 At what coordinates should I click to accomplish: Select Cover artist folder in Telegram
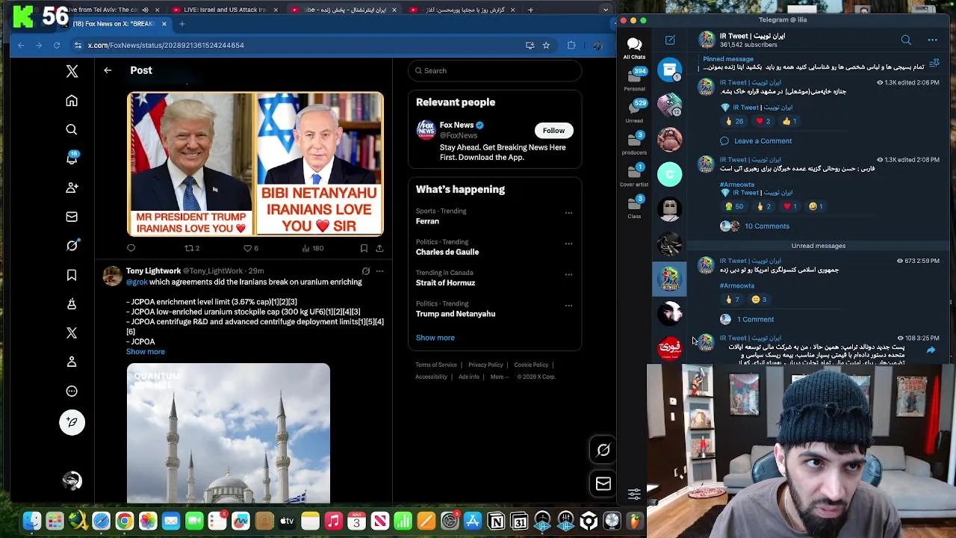634,176
